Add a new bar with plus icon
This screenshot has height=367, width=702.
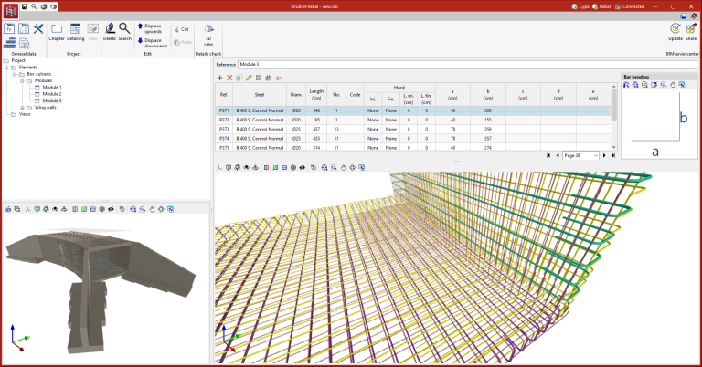(219, 78)
